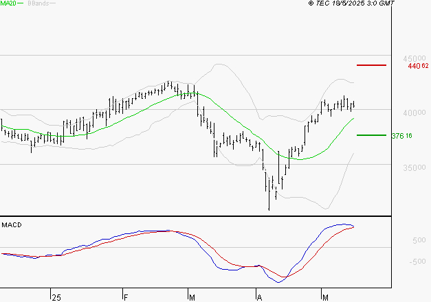Click the 500 MACD axis label
The width and height of the screenshot is (431, 302).
[419, 240]
